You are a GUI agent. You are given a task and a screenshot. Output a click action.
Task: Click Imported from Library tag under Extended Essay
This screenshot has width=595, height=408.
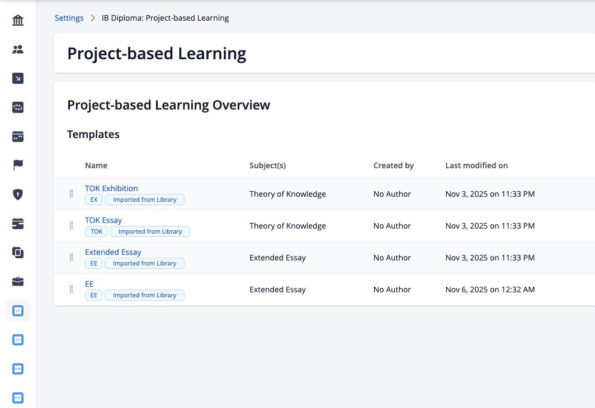145,263
